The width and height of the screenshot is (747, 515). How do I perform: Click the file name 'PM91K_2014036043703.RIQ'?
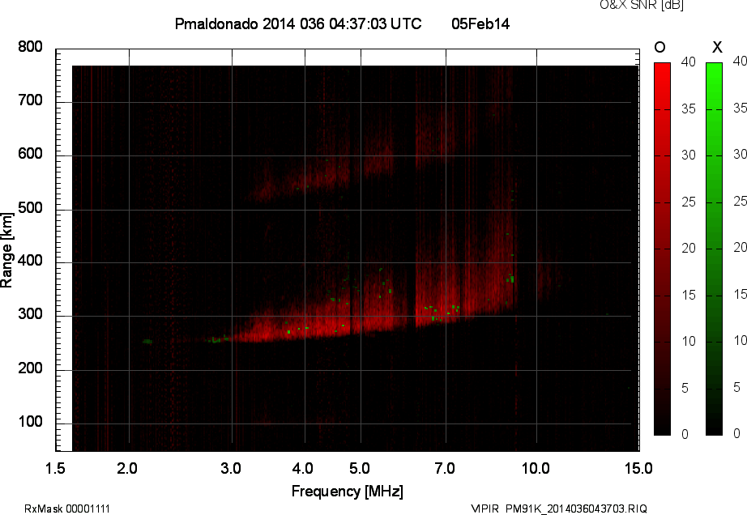(x=576, y=509)
